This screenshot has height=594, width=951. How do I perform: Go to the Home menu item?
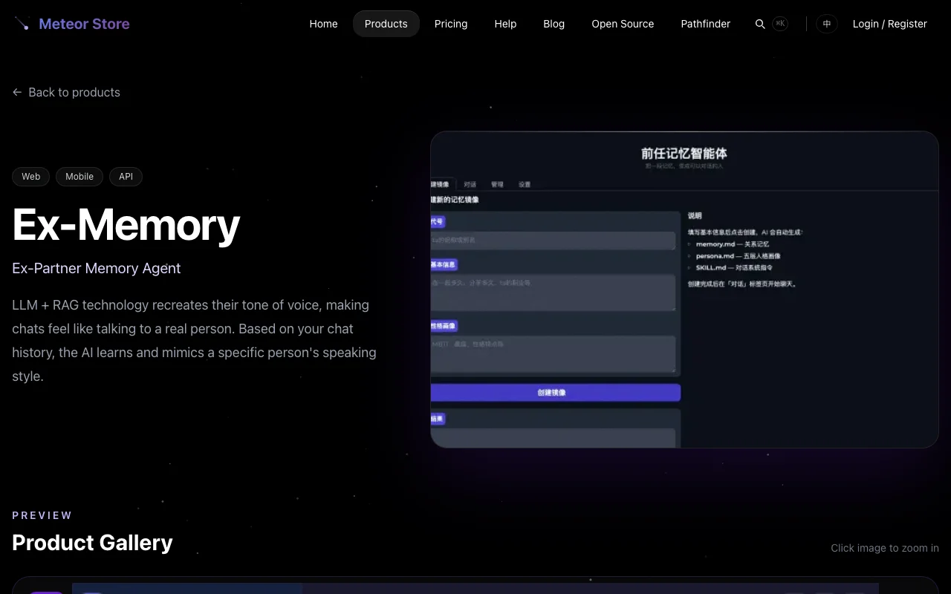point(323,24)
